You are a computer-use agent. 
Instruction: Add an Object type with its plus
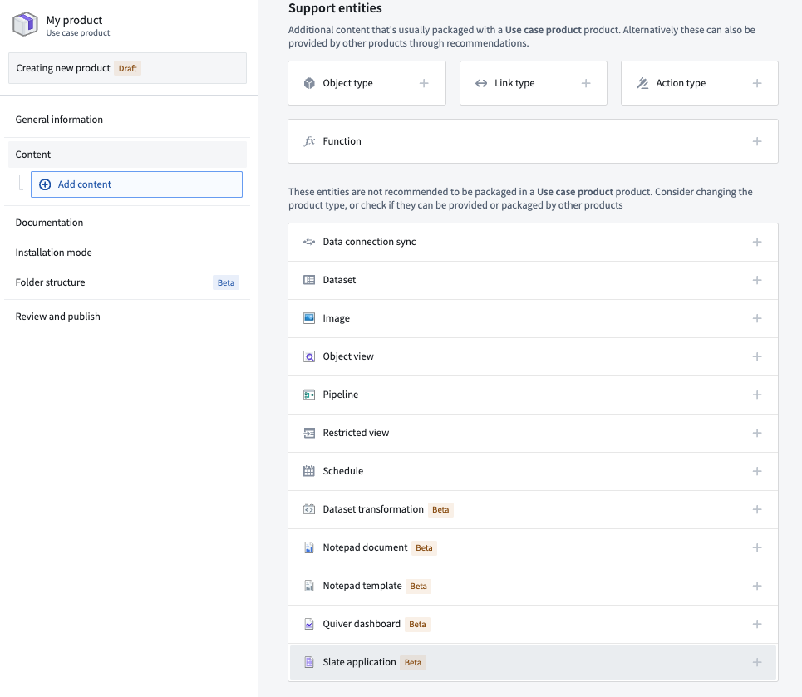(424, 83)
